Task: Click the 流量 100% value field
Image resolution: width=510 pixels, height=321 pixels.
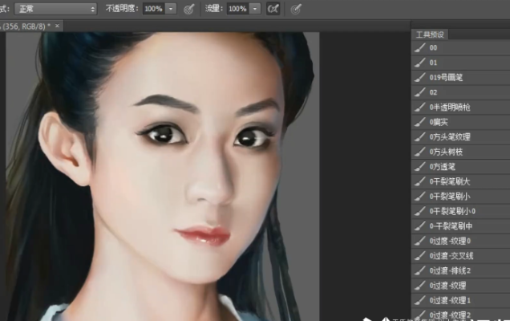Action: 237,9
